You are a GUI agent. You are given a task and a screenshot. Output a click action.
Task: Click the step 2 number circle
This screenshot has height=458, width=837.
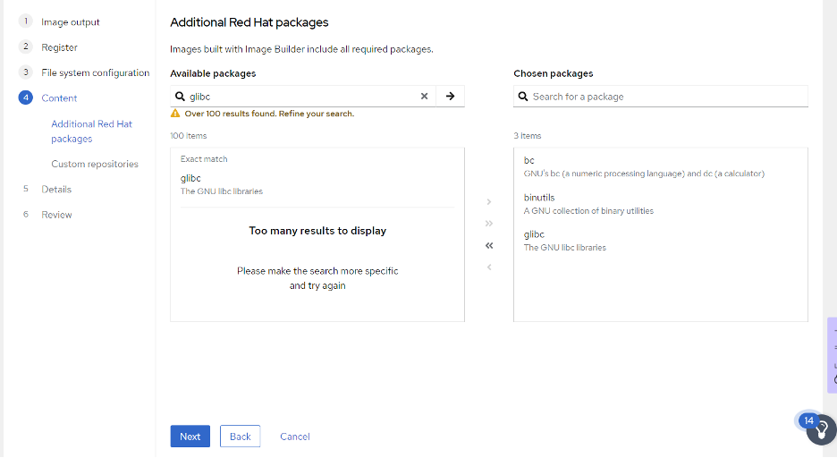(26, 47)
